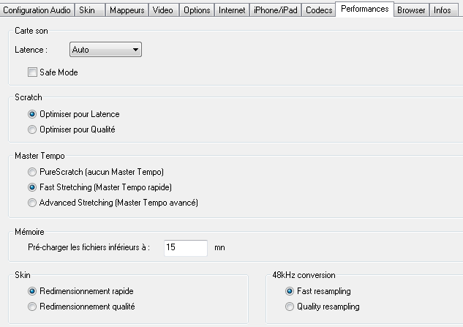
Task: Select Redimensionnement qualité skin option
Action: click(32, 307)
